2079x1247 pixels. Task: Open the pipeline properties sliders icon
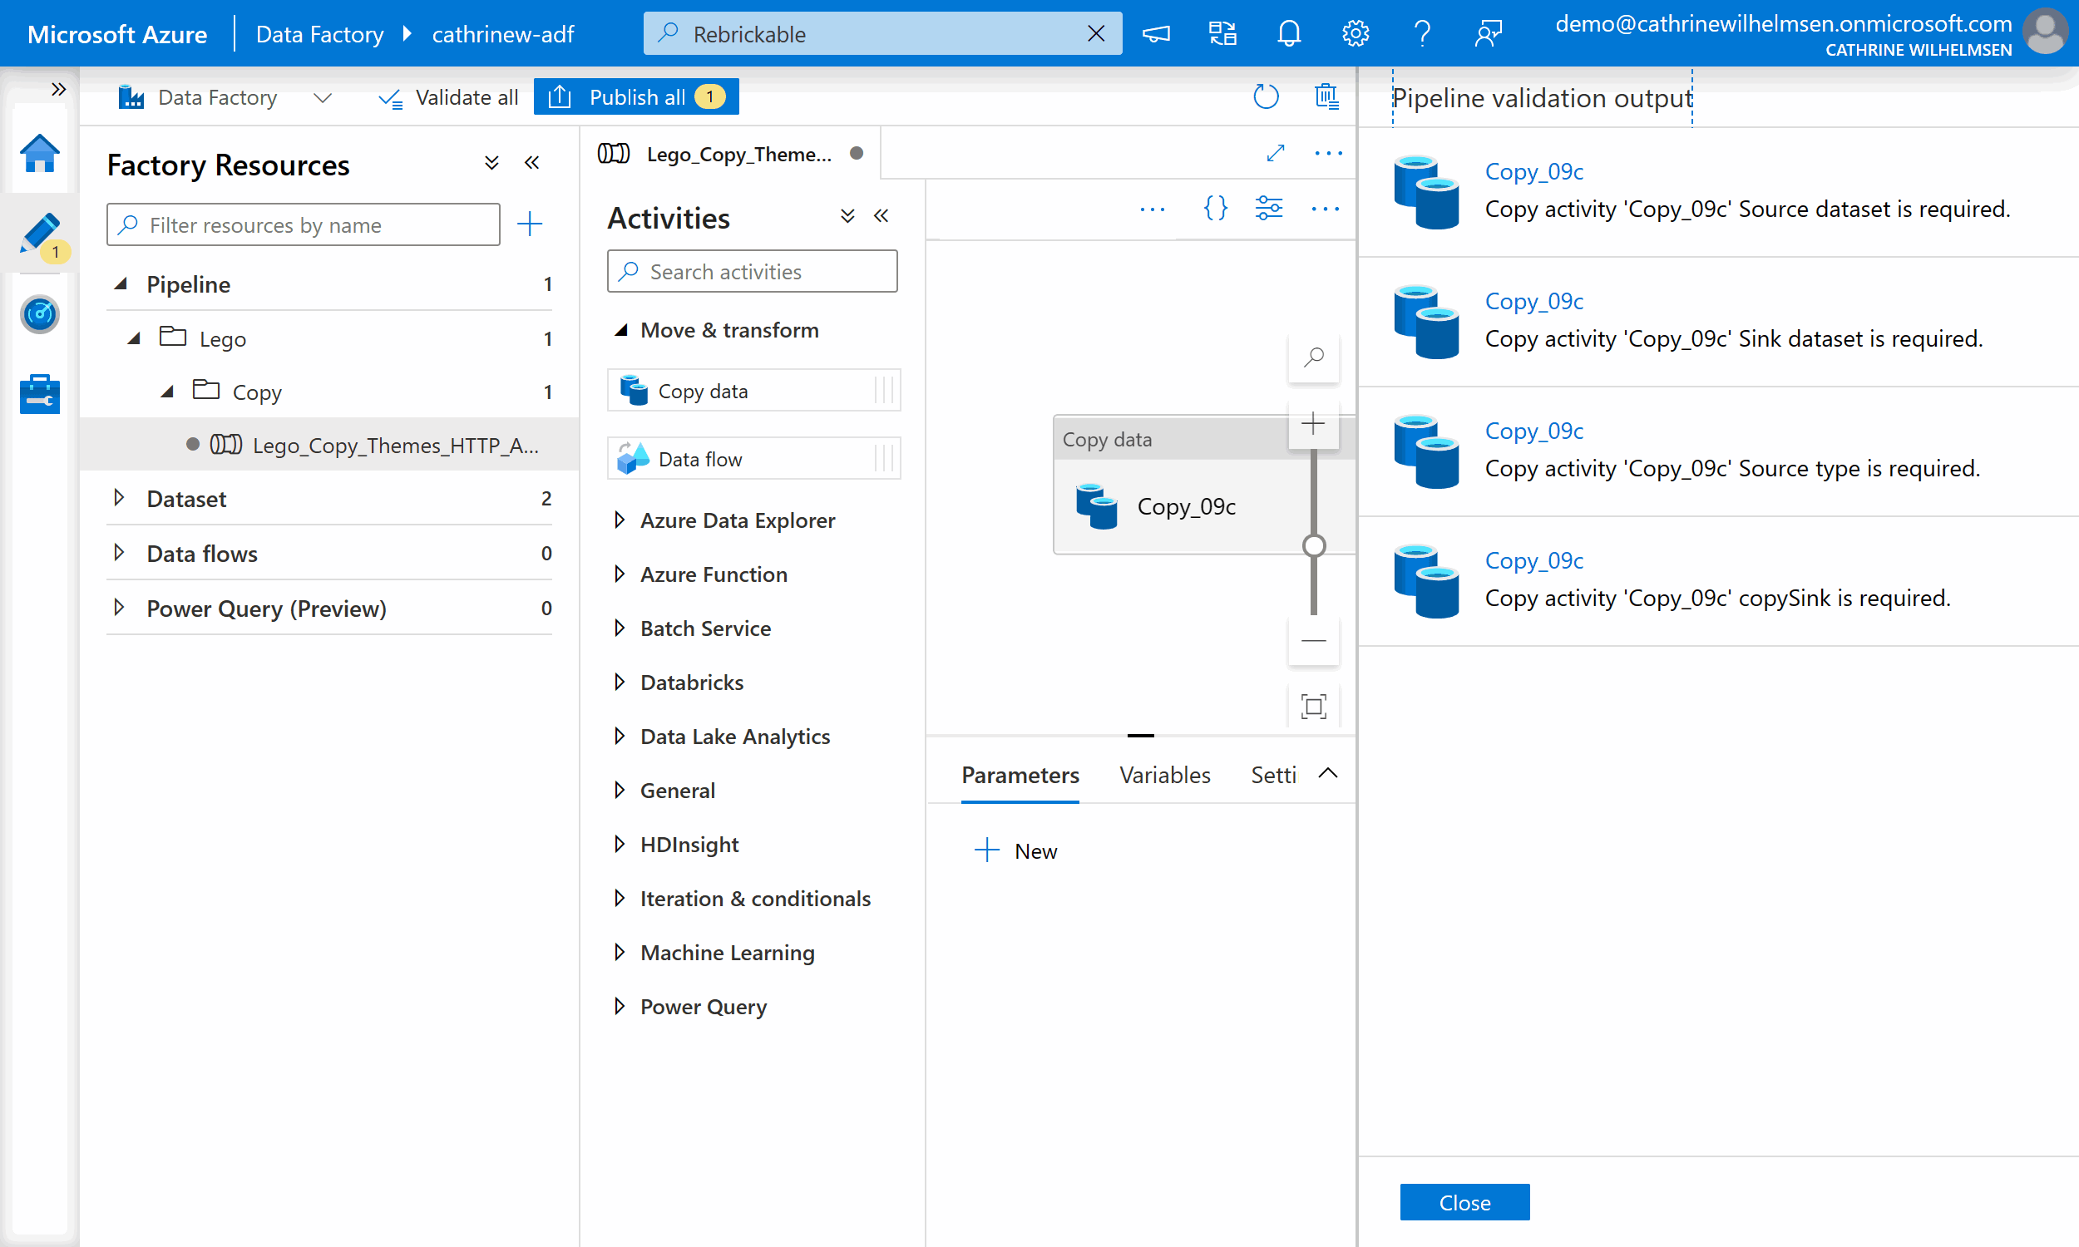(x=1268, y=208)
